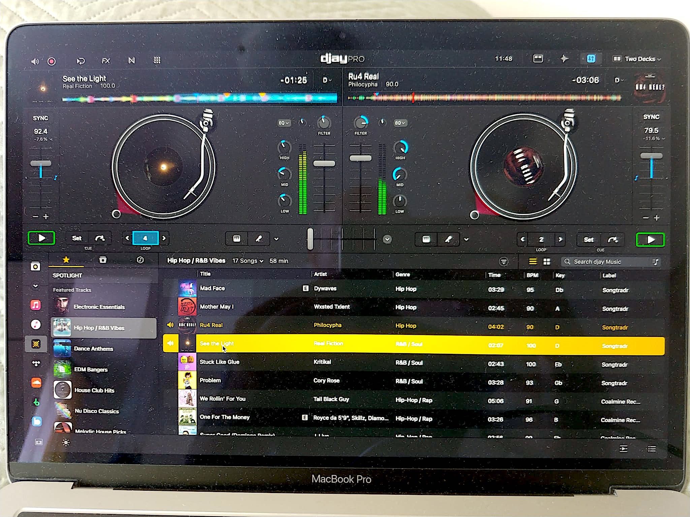Increase the left deck loop length
This screenshot has height=517, width=690.
pos(164,238)
